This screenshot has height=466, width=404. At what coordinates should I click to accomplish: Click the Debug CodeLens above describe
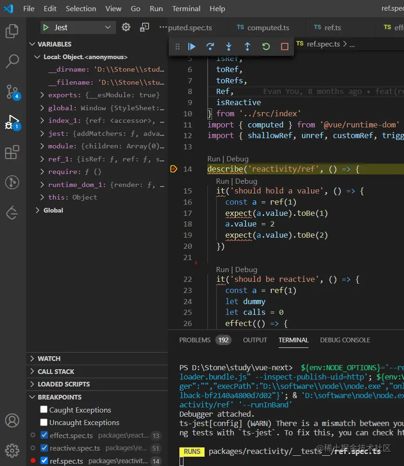click(237, 159)
